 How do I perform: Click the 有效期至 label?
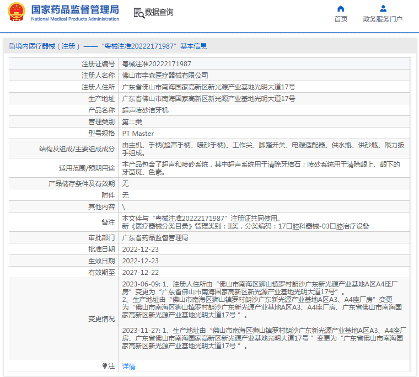pos(101,272)
